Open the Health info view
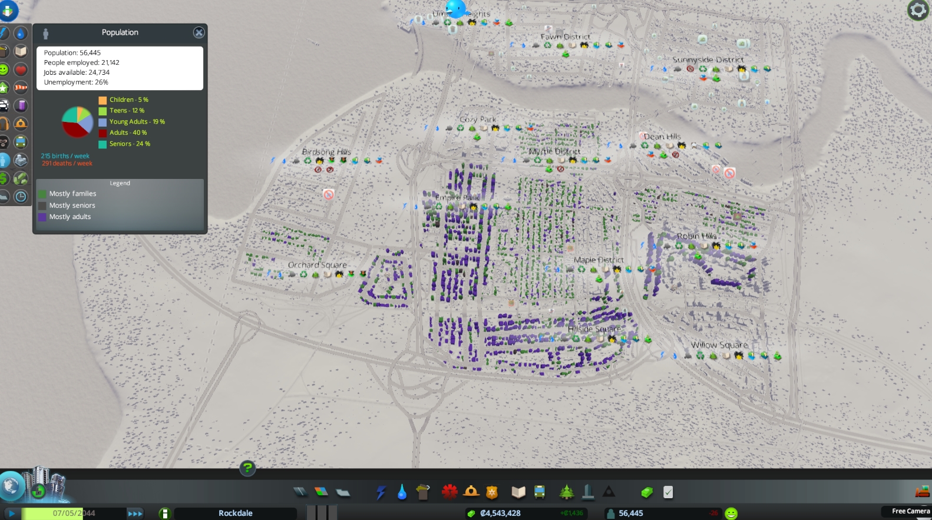 (x=21, y=69)
